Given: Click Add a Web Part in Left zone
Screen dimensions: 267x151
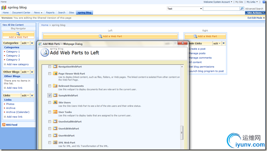Looking at the screenshot, I should point(110,36).
